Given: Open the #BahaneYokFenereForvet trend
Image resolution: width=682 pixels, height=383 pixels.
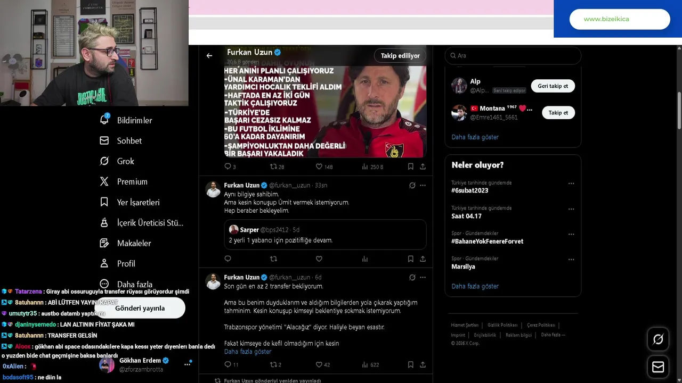Looking at the screenshot, I should [487, 242].
